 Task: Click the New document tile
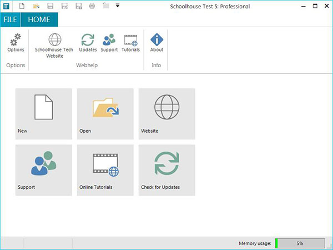pyautogui.click(x=44, y=113)
